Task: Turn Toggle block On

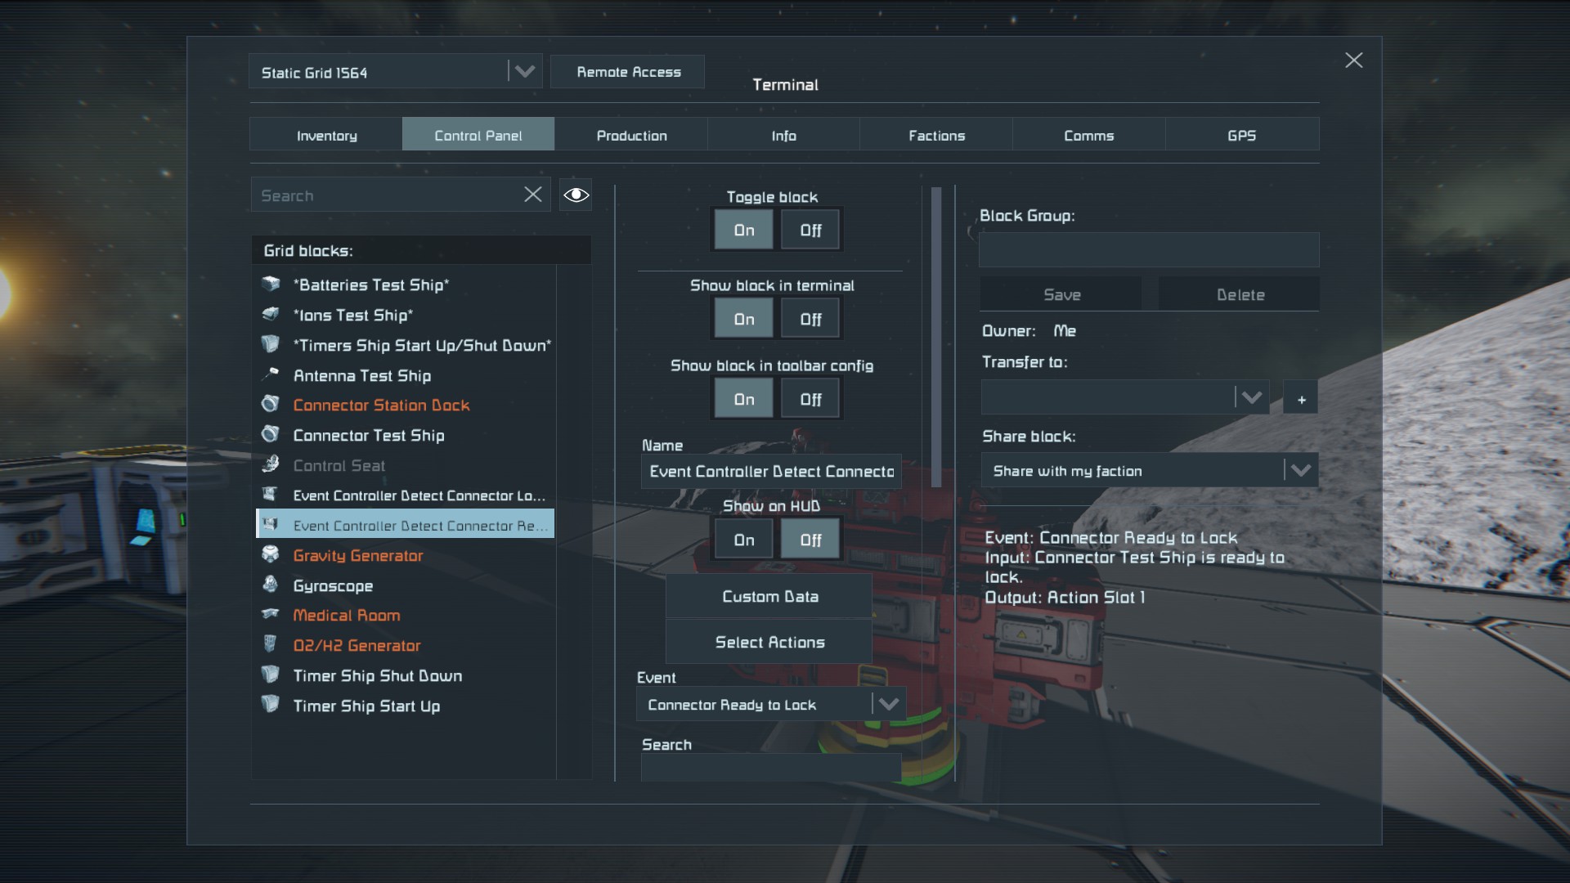Action: point(744,230)
